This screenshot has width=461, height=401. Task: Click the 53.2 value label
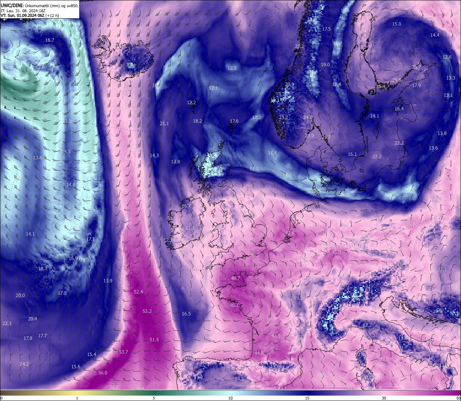click(147, 311)
